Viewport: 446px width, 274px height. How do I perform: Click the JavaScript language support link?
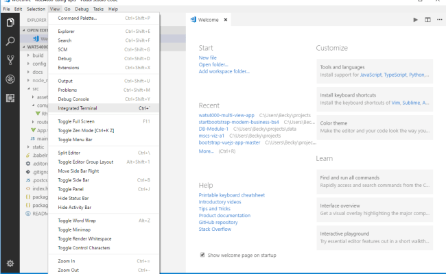tap(371, 75)
